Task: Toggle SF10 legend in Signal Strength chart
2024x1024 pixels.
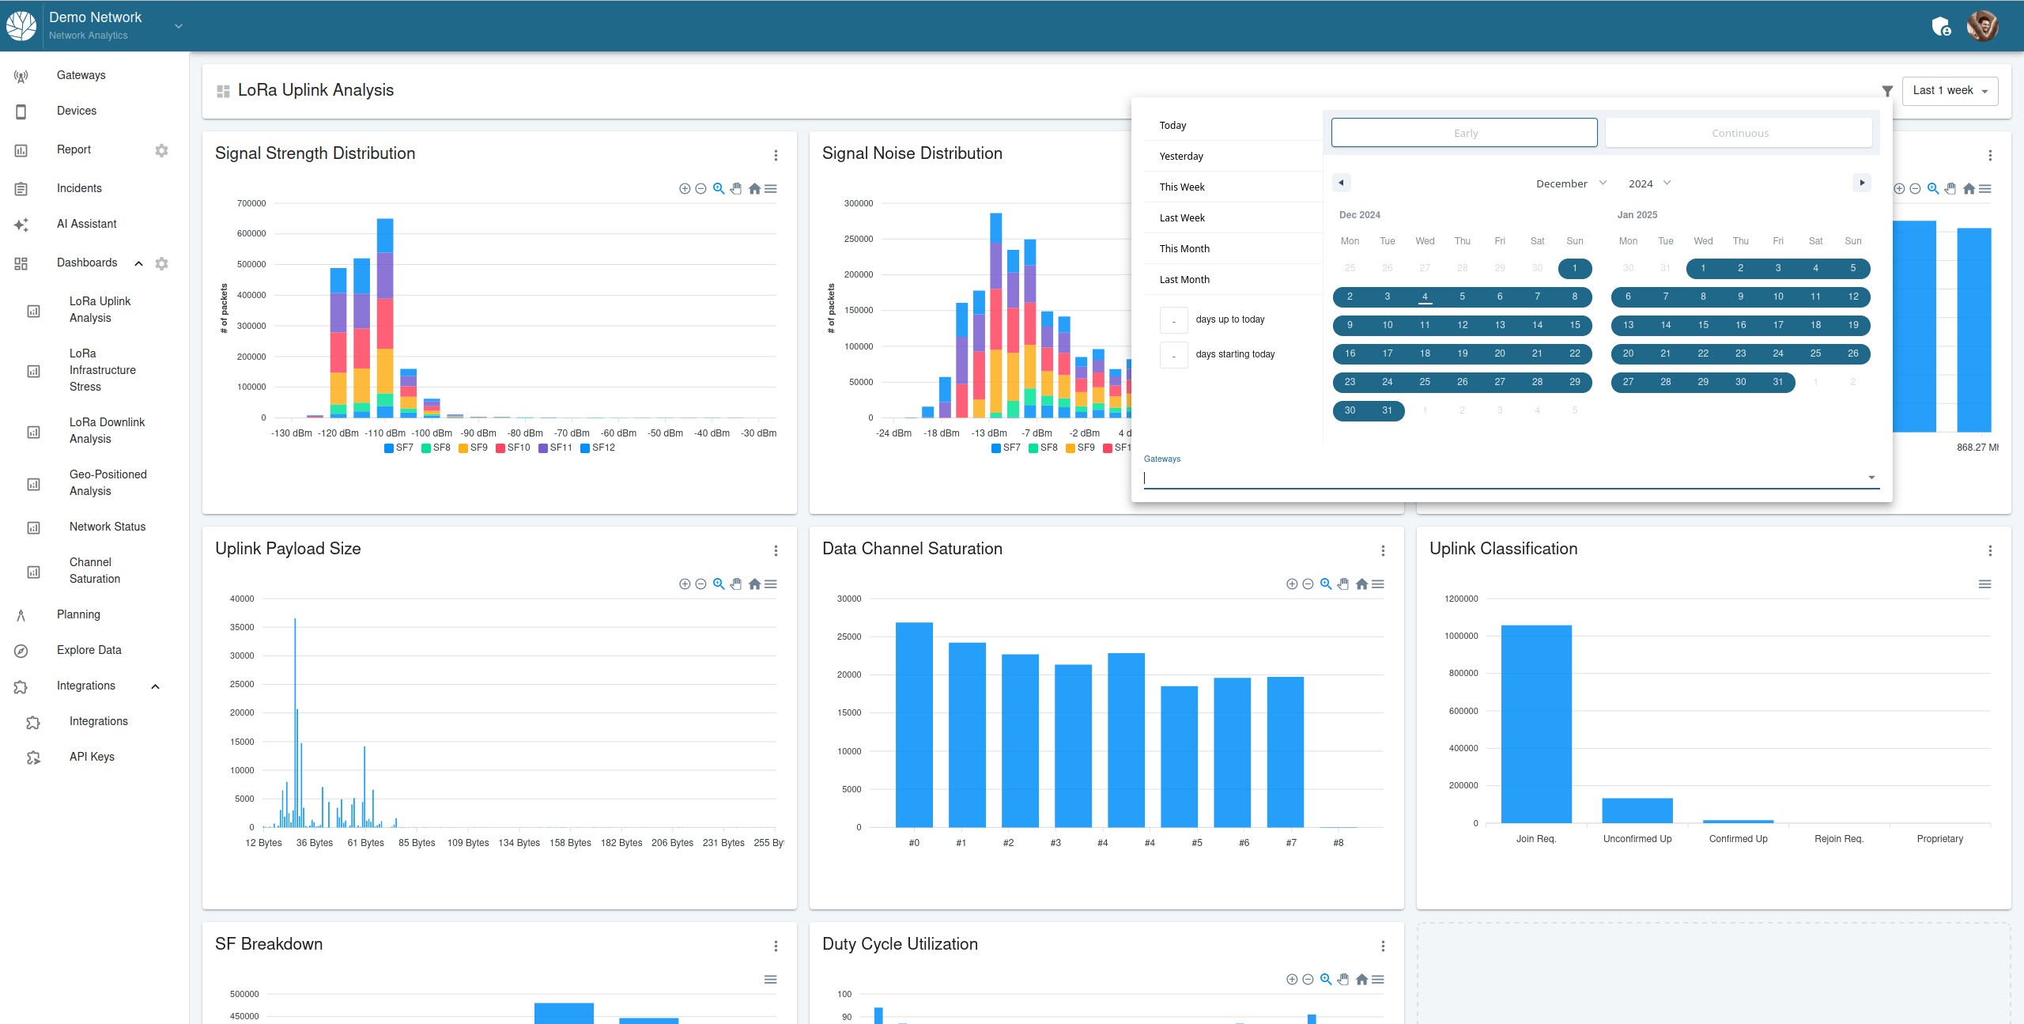Action: [513, 448]
